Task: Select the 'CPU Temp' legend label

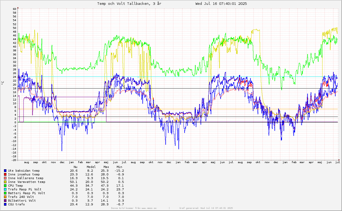Action: [15, 186]
